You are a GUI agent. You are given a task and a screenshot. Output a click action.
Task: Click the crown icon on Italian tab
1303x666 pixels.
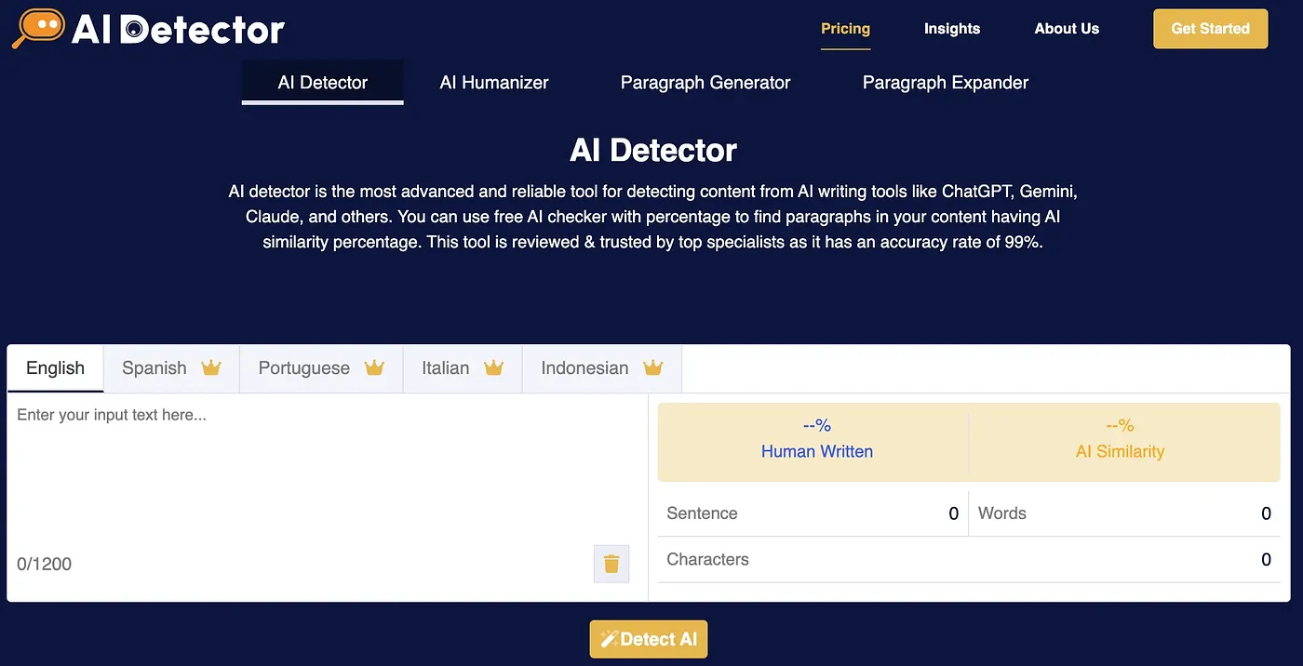pyautogui.click(x=493, y=367)
